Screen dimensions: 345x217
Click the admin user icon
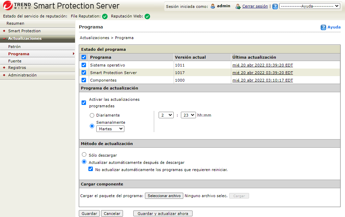[x=213, y=6]
